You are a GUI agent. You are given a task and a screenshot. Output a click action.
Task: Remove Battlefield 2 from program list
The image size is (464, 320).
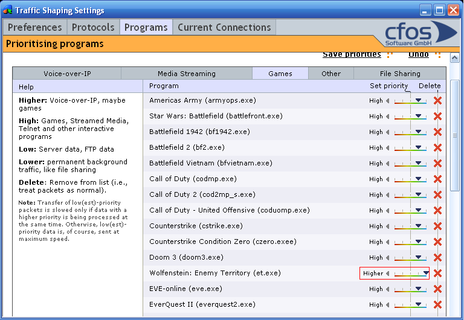tap(437, 147)
